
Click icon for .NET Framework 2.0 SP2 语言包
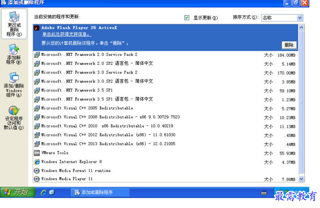click(x=37, y=64)
